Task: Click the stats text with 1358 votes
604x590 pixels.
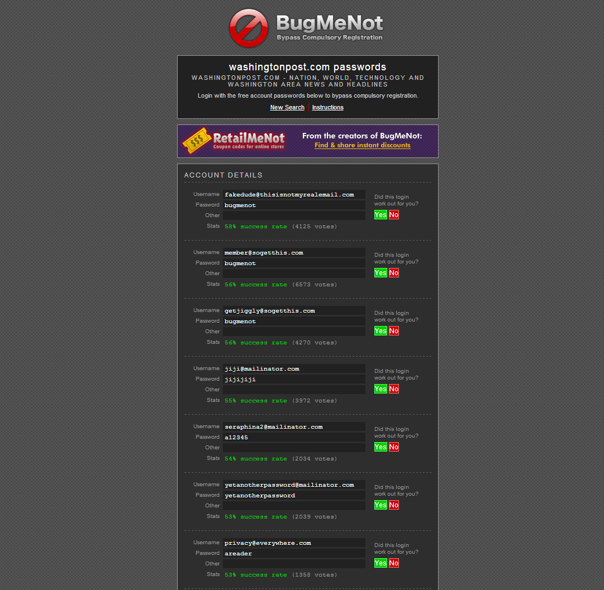Action: 281,575
